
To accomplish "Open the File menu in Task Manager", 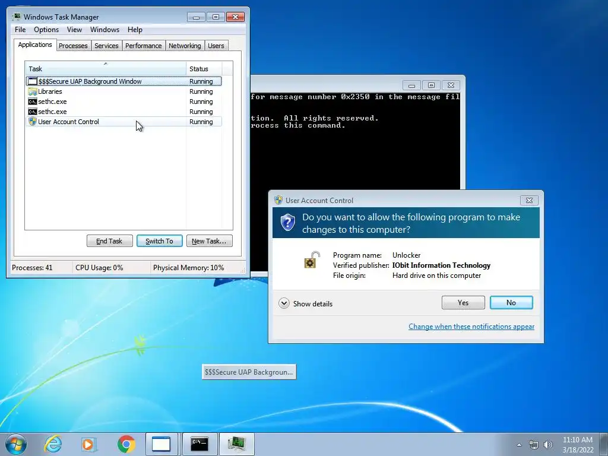I will (20, 30).
